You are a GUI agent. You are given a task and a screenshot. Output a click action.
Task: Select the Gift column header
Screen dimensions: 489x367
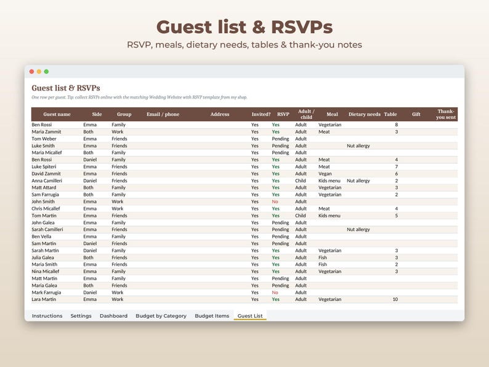(x=416, y=114)
